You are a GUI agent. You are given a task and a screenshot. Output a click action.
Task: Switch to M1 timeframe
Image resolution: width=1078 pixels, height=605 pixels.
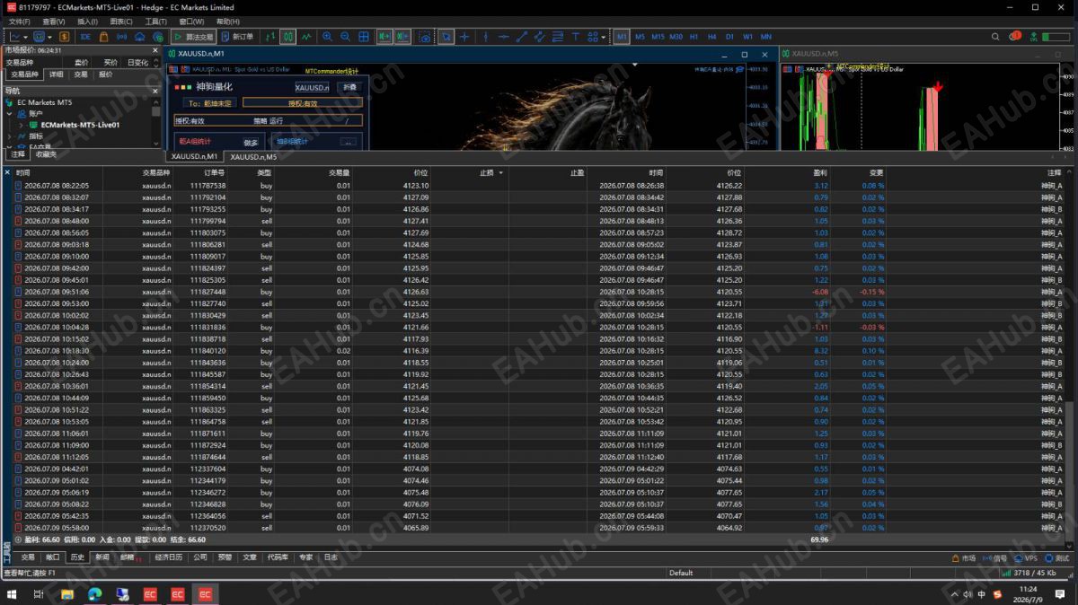point(622,37)
